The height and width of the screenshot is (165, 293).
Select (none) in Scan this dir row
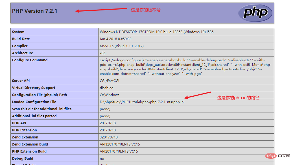tap(105, 109)
